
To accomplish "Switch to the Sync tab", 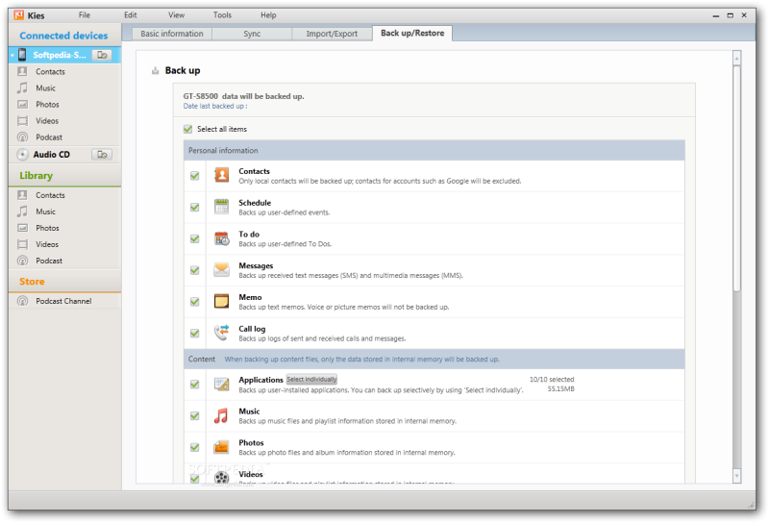I will [252, 34].
